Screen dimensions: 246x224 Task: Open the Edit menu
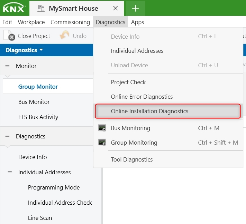coord(7,22)
